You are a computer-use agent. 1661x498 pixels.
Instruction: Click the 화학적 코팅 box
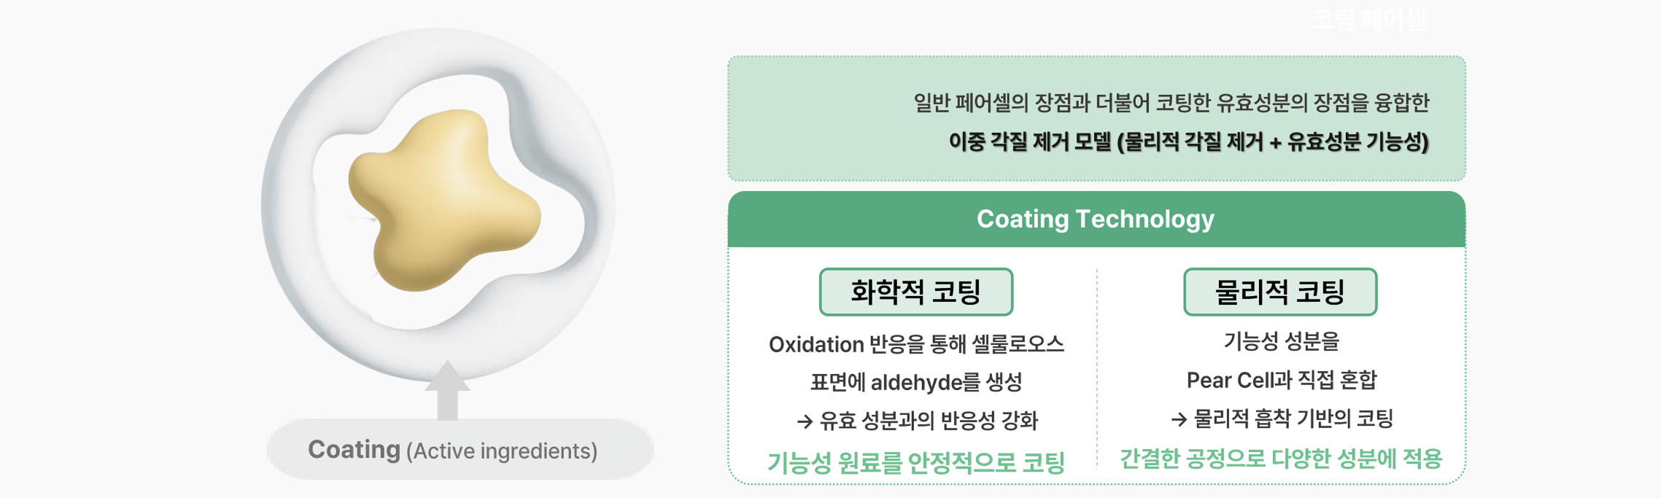click(x=915, y=292)
